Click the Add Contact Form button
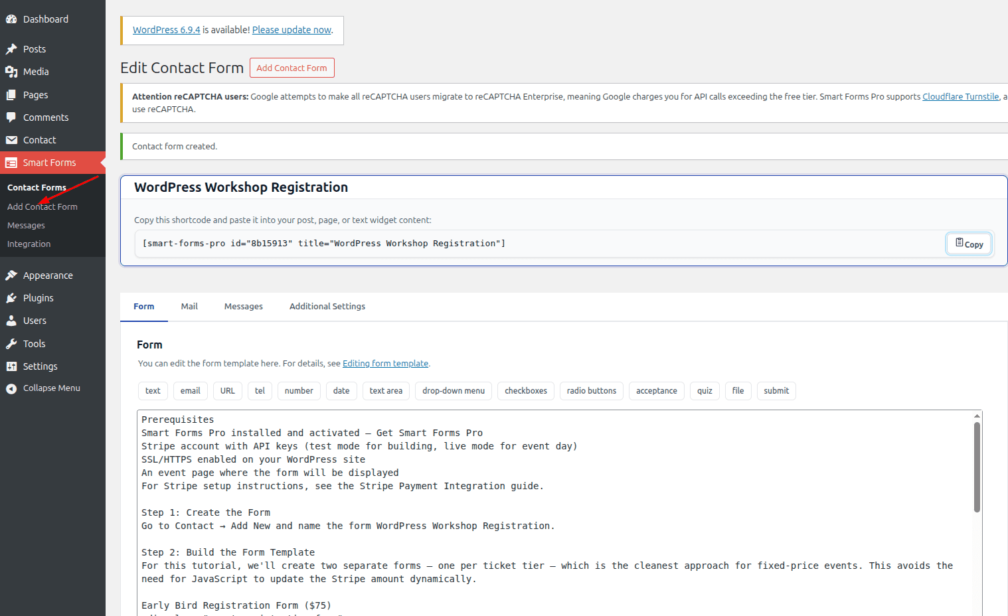The image size is (1008, 616). [292, 68]
